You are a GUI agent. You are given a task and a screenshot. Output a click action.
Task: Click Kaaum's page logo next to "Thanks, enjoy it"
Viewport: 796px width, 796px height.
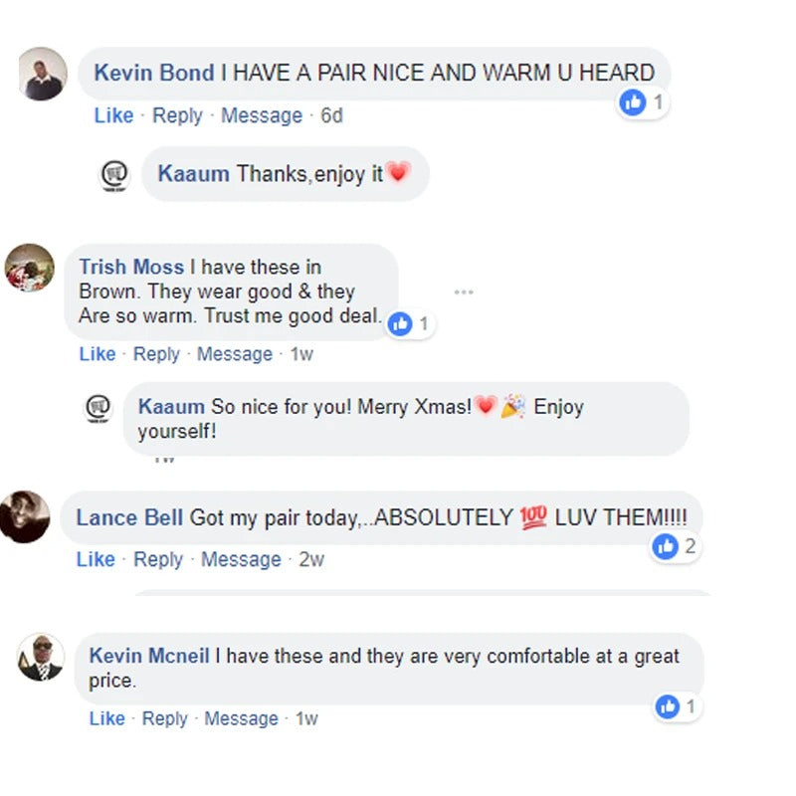tap(113, 176)
